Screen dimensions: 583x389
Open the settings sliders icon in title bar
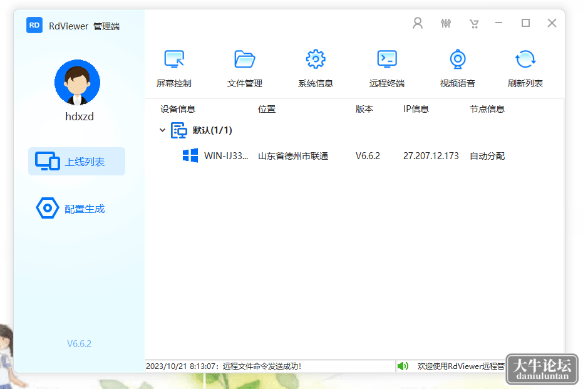[x=446, y=23]
